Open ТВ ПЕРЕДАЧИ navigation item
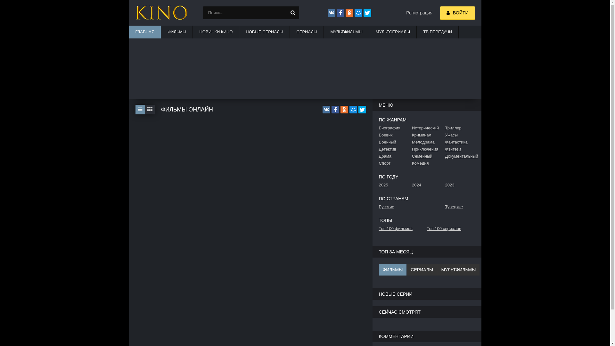The image size is (615, 346). [437, 32]
